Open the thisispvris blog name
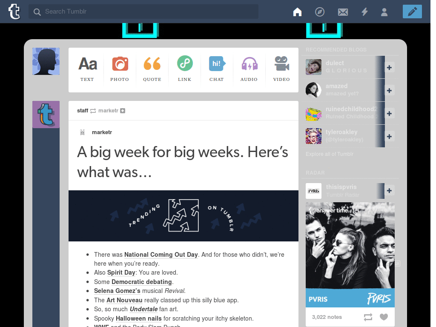Image resolution: width=436 pixels, height=327 pixels. coord(341,187)
